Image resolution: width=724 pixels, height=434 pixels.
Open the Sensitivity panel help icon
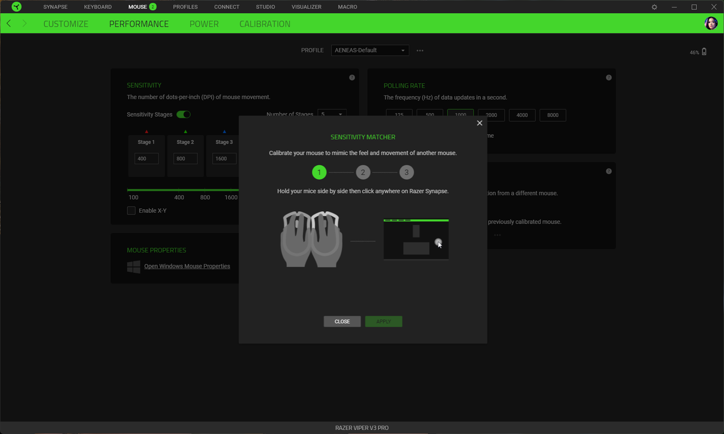(352, 78)
